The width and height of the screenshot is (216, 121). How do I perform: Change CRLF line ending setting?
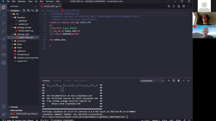coord(171,120)
